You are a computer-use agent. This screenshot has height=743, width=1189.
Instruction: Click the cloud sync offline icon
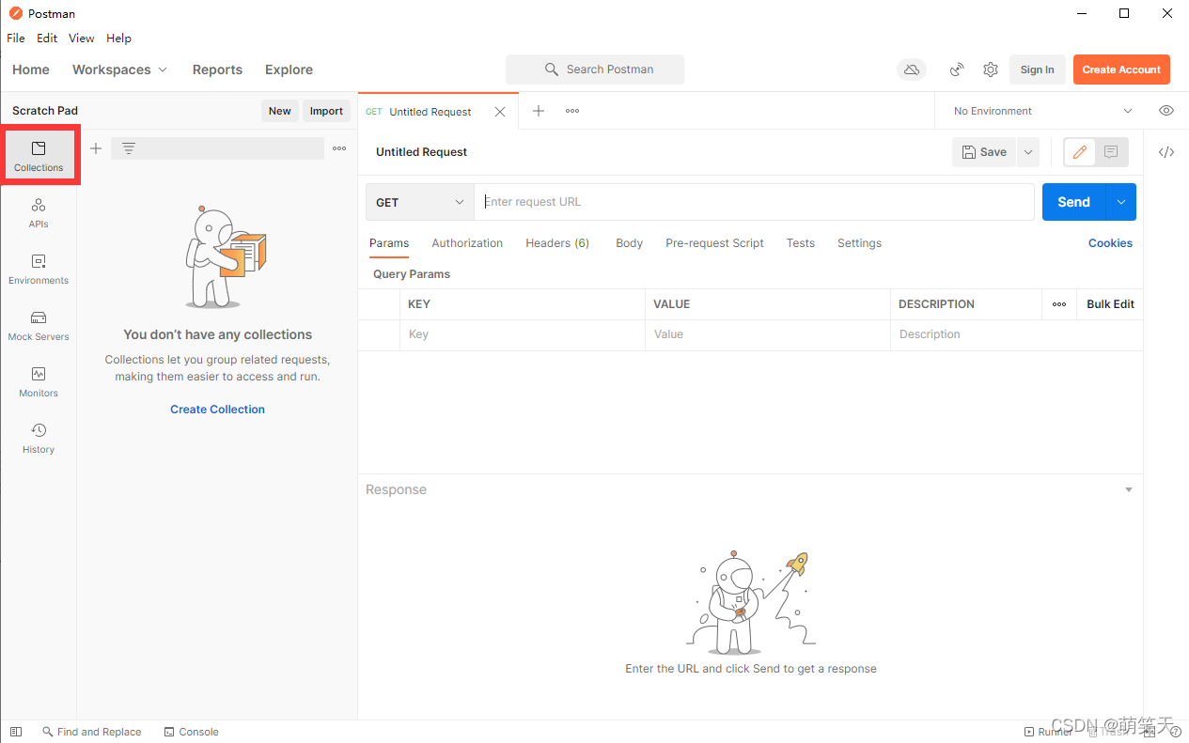click(911, 70)
